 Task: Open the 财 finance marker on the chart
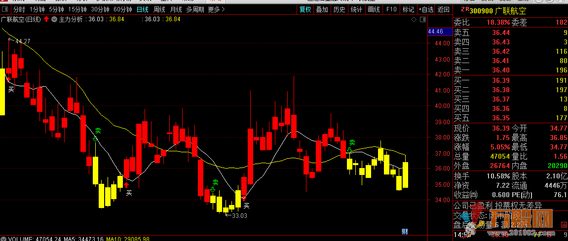405,231
